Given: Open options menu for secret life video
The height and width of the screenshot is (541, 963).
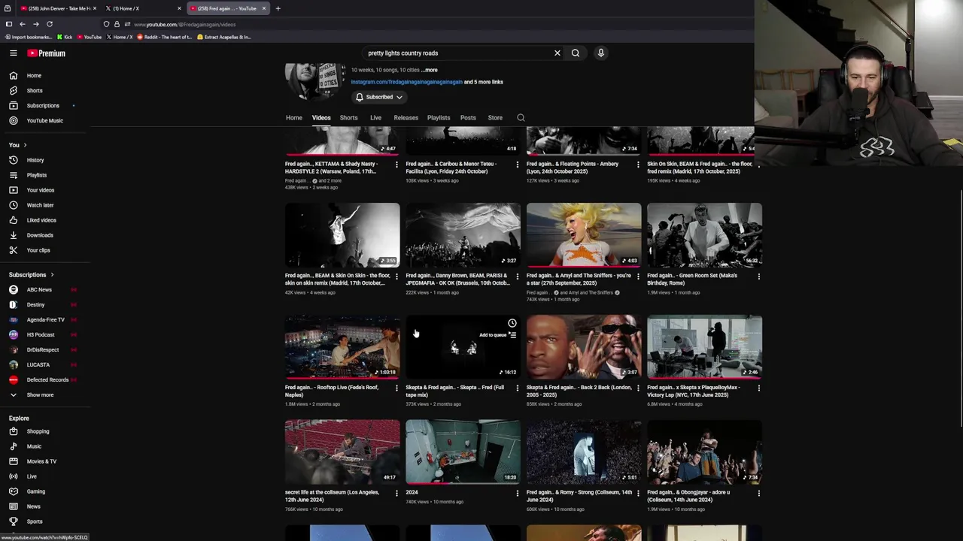Looking at the screenshot, I should tap(396, 494).
